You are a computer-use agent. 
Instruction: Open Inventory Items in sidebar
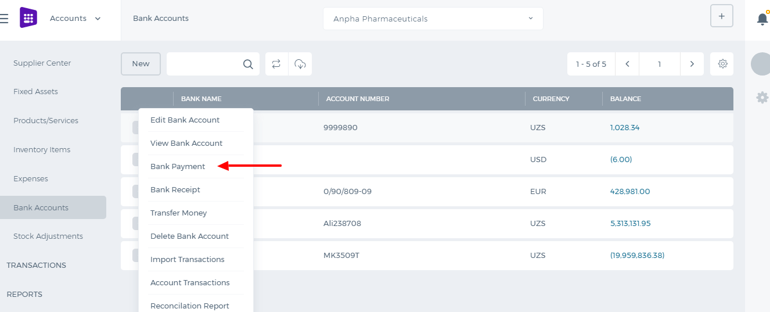coord(42,149)
